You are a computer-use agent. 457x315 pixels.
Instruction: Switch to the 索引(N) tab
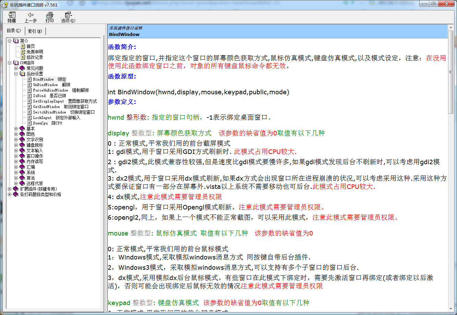tap(35, 31)
